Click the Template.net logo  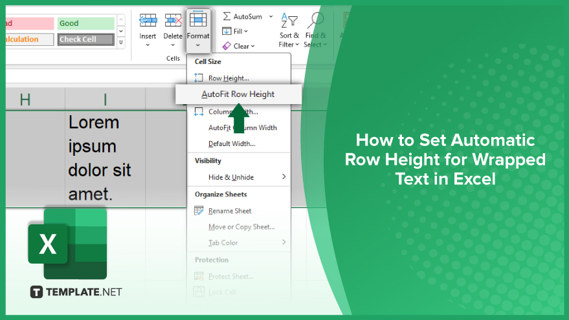pyautogui.click(x=76, y=292)
